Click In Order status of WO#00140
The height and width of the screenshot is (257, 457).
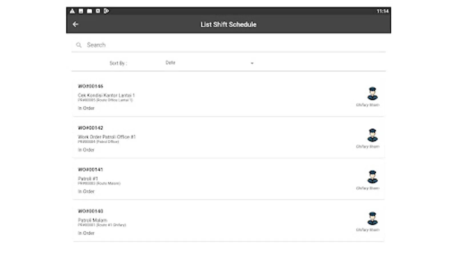(x=86, y=233)
